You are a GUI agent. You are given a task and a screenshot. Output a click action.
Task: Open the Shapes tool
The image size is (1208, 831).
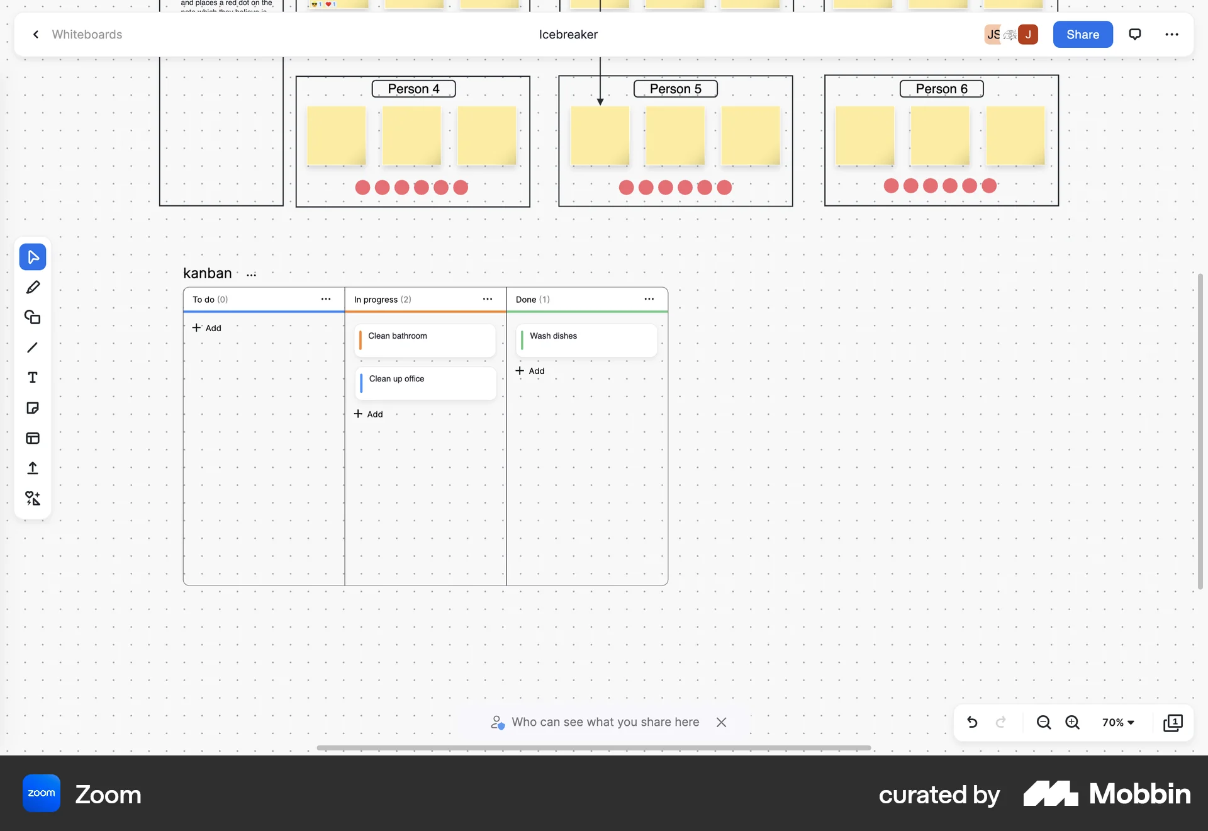tap(33, 317)
